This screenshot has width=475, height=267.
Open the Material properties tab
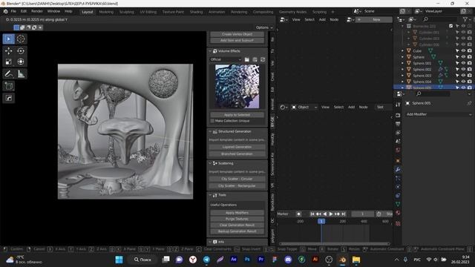pyautogui.click(x=398, y=213)
